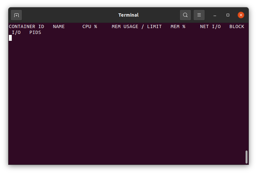Viewport: 257px width, 174px height.
Task: Open the terminal search tool
Action: click(185, 15)
